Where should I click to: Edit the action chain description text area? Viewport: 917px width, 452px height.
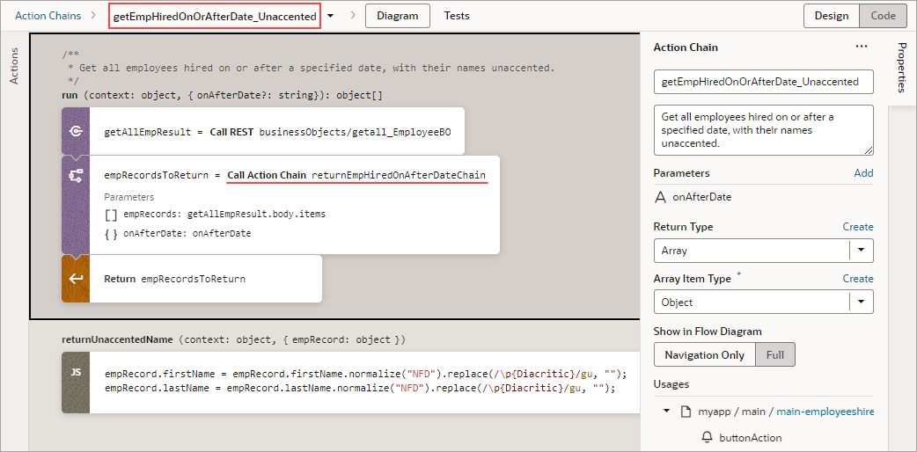click(763, 130)
